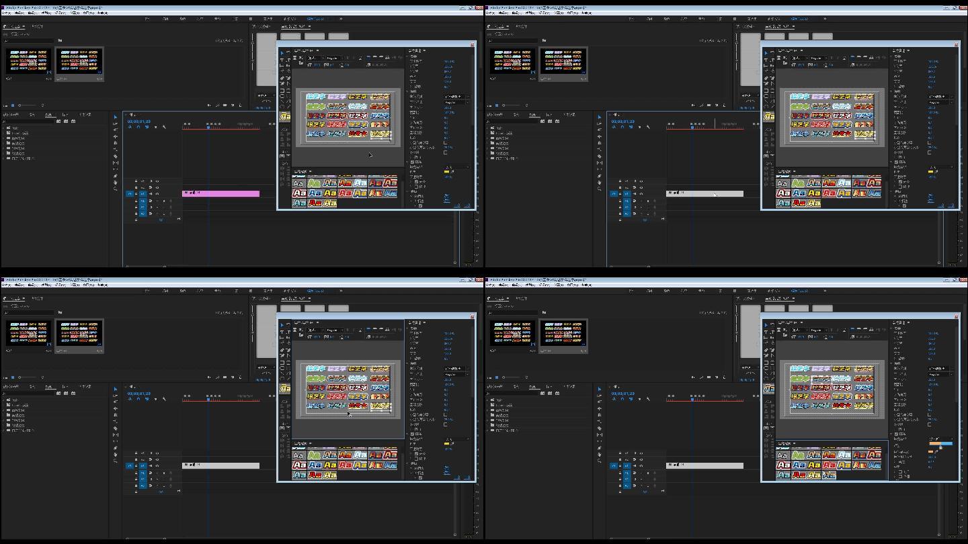This screenshot has width=968, height=544.
Task: Select the Pen tool in top-left screenshot's timeline toolbar
Action: (115, 176)
